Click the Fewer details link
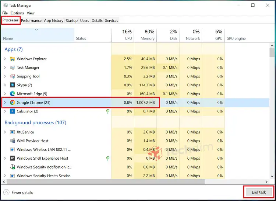This screenshot has width=276, height=201. pos(22,193)
